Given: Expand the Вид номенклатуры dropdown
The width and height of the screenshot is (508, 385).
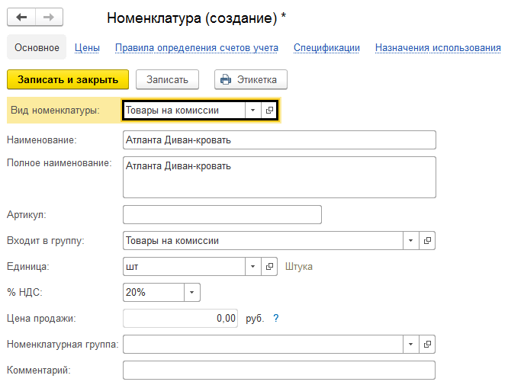Looking at the screenshot, I should 252,111.
